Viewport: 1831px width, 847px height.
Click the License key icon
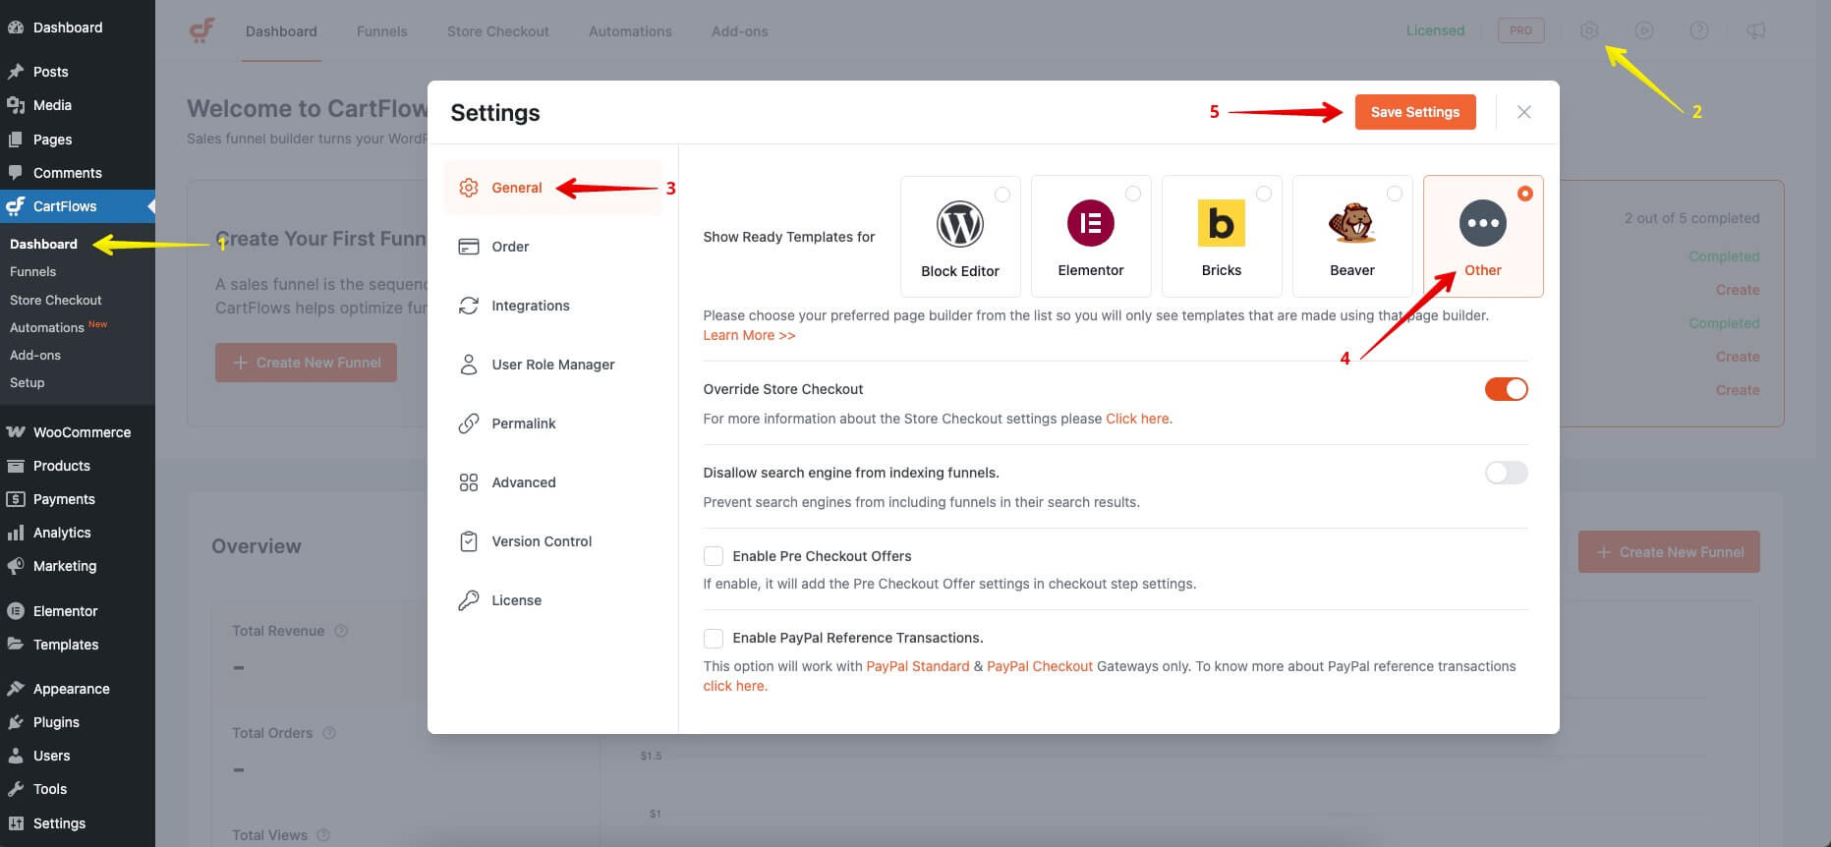[x=469, y=600]
